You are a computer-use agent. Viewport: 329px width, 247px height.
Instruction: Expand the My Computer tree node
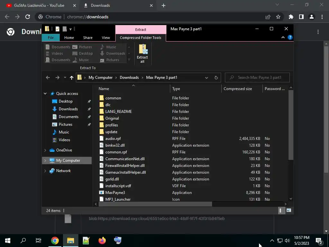[45, 160]
